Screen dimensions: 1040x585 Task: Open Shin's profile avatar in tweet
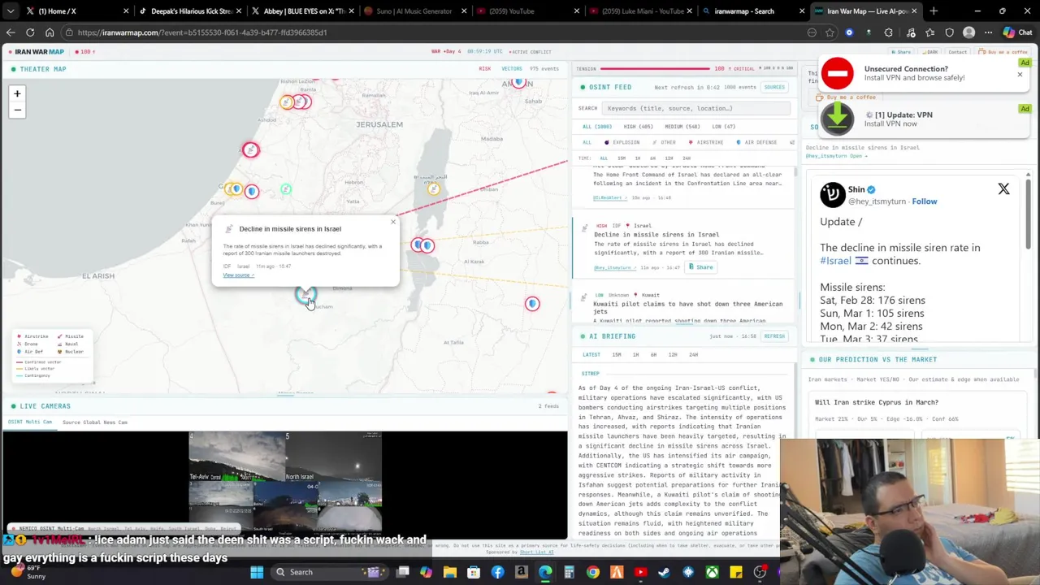tap(832, 194)
